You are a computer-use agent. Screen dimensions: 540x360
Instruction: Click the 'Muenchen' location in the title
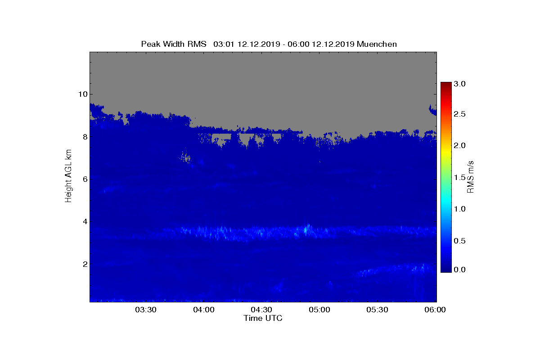click(377, 44)
